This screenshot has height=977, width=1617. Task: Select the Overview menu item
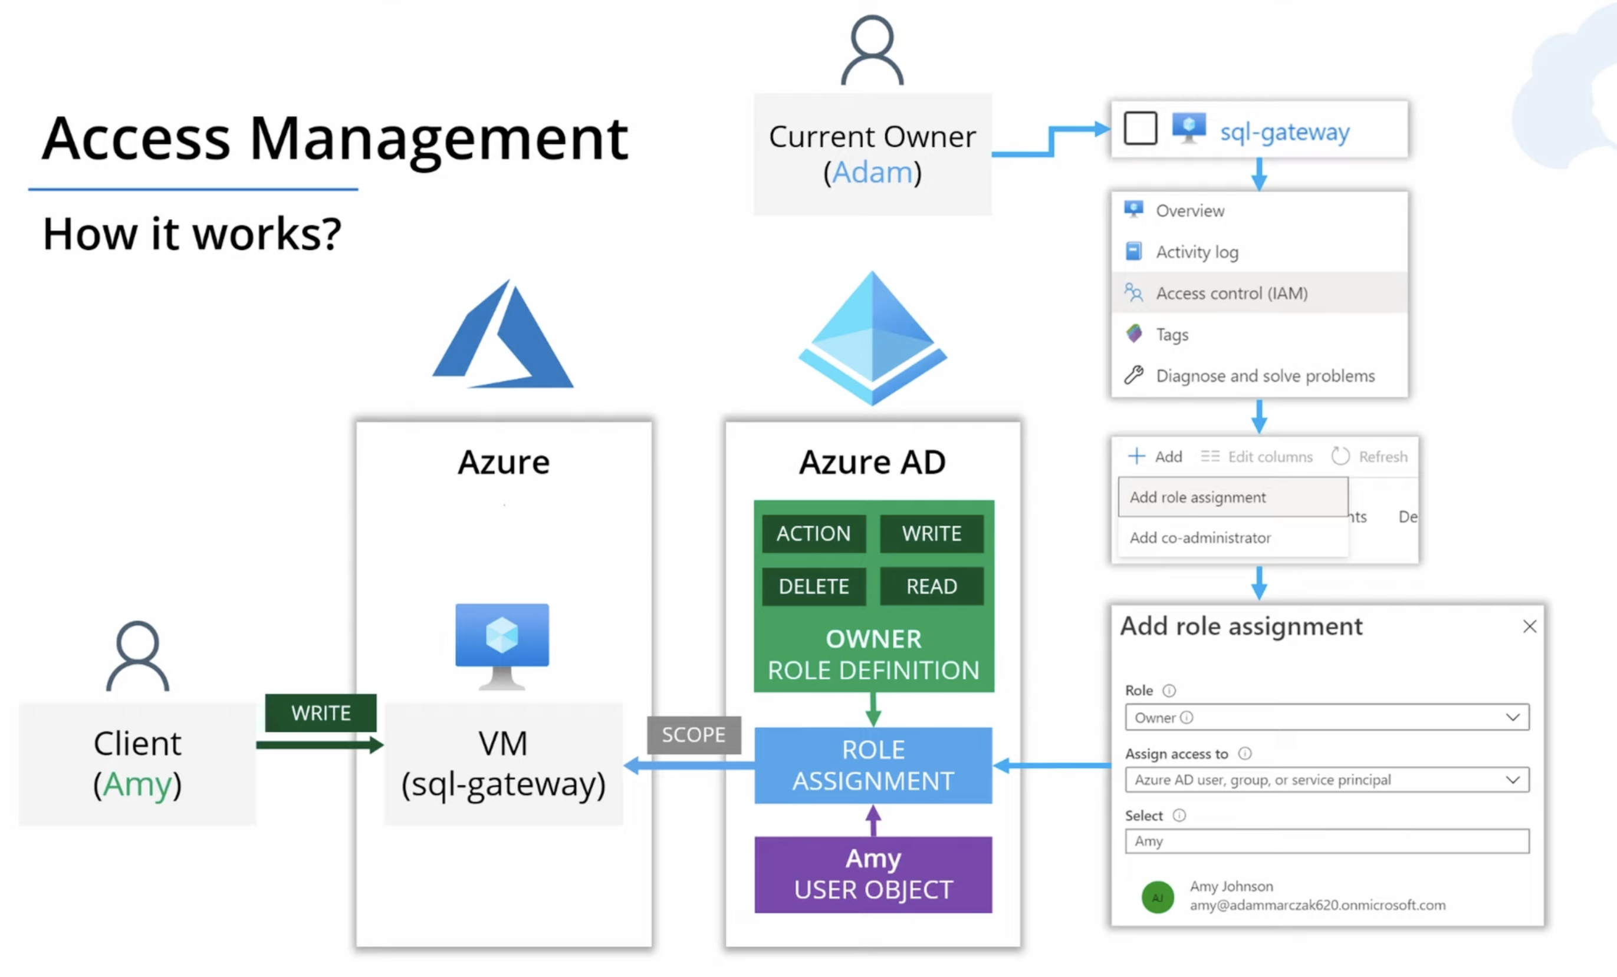coord(1260,210)
